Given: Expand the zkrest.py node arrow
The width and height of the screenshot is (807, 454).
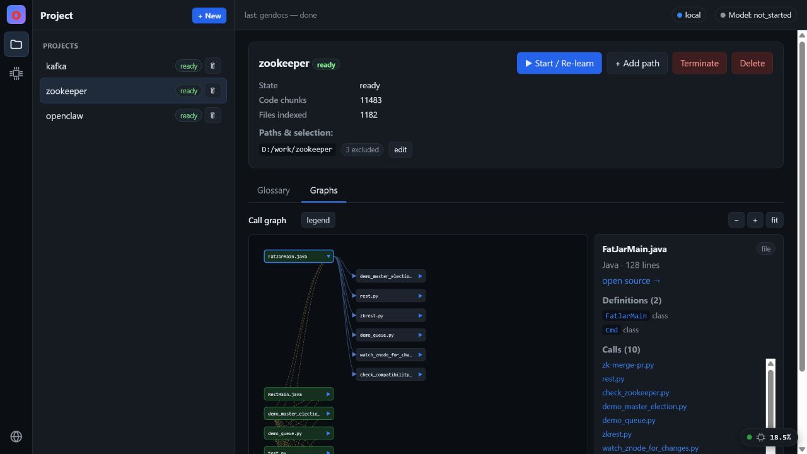Looking at the screenshot, I should (x=420, y=315).
